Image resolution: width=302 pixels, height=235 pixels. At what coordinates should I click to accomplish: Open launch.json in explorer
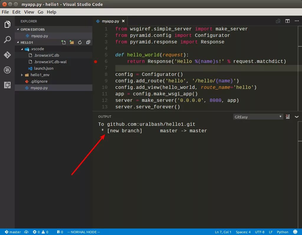tap(53, 68)
